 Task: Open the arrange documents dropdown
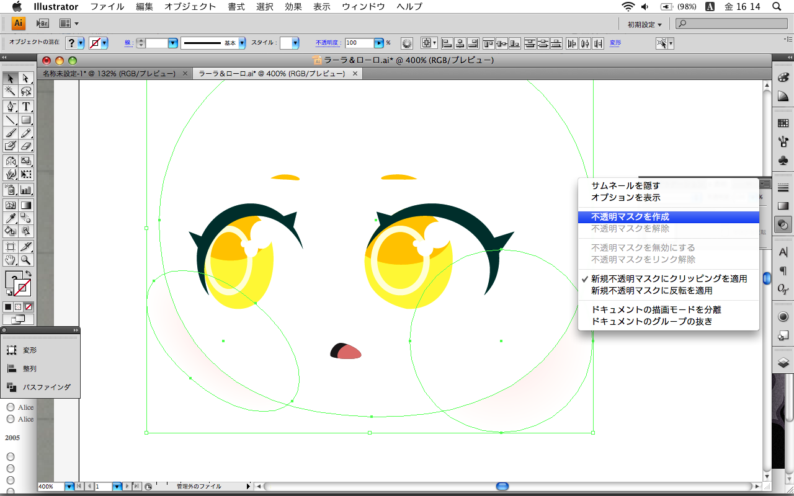coord(69,24)
